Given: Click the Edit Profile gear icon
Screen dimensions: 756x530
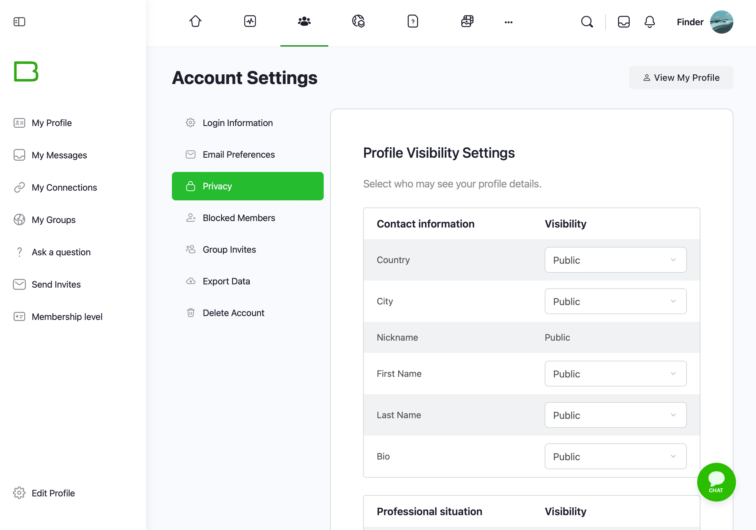Looking at the screenshot, I should (19, 493).
